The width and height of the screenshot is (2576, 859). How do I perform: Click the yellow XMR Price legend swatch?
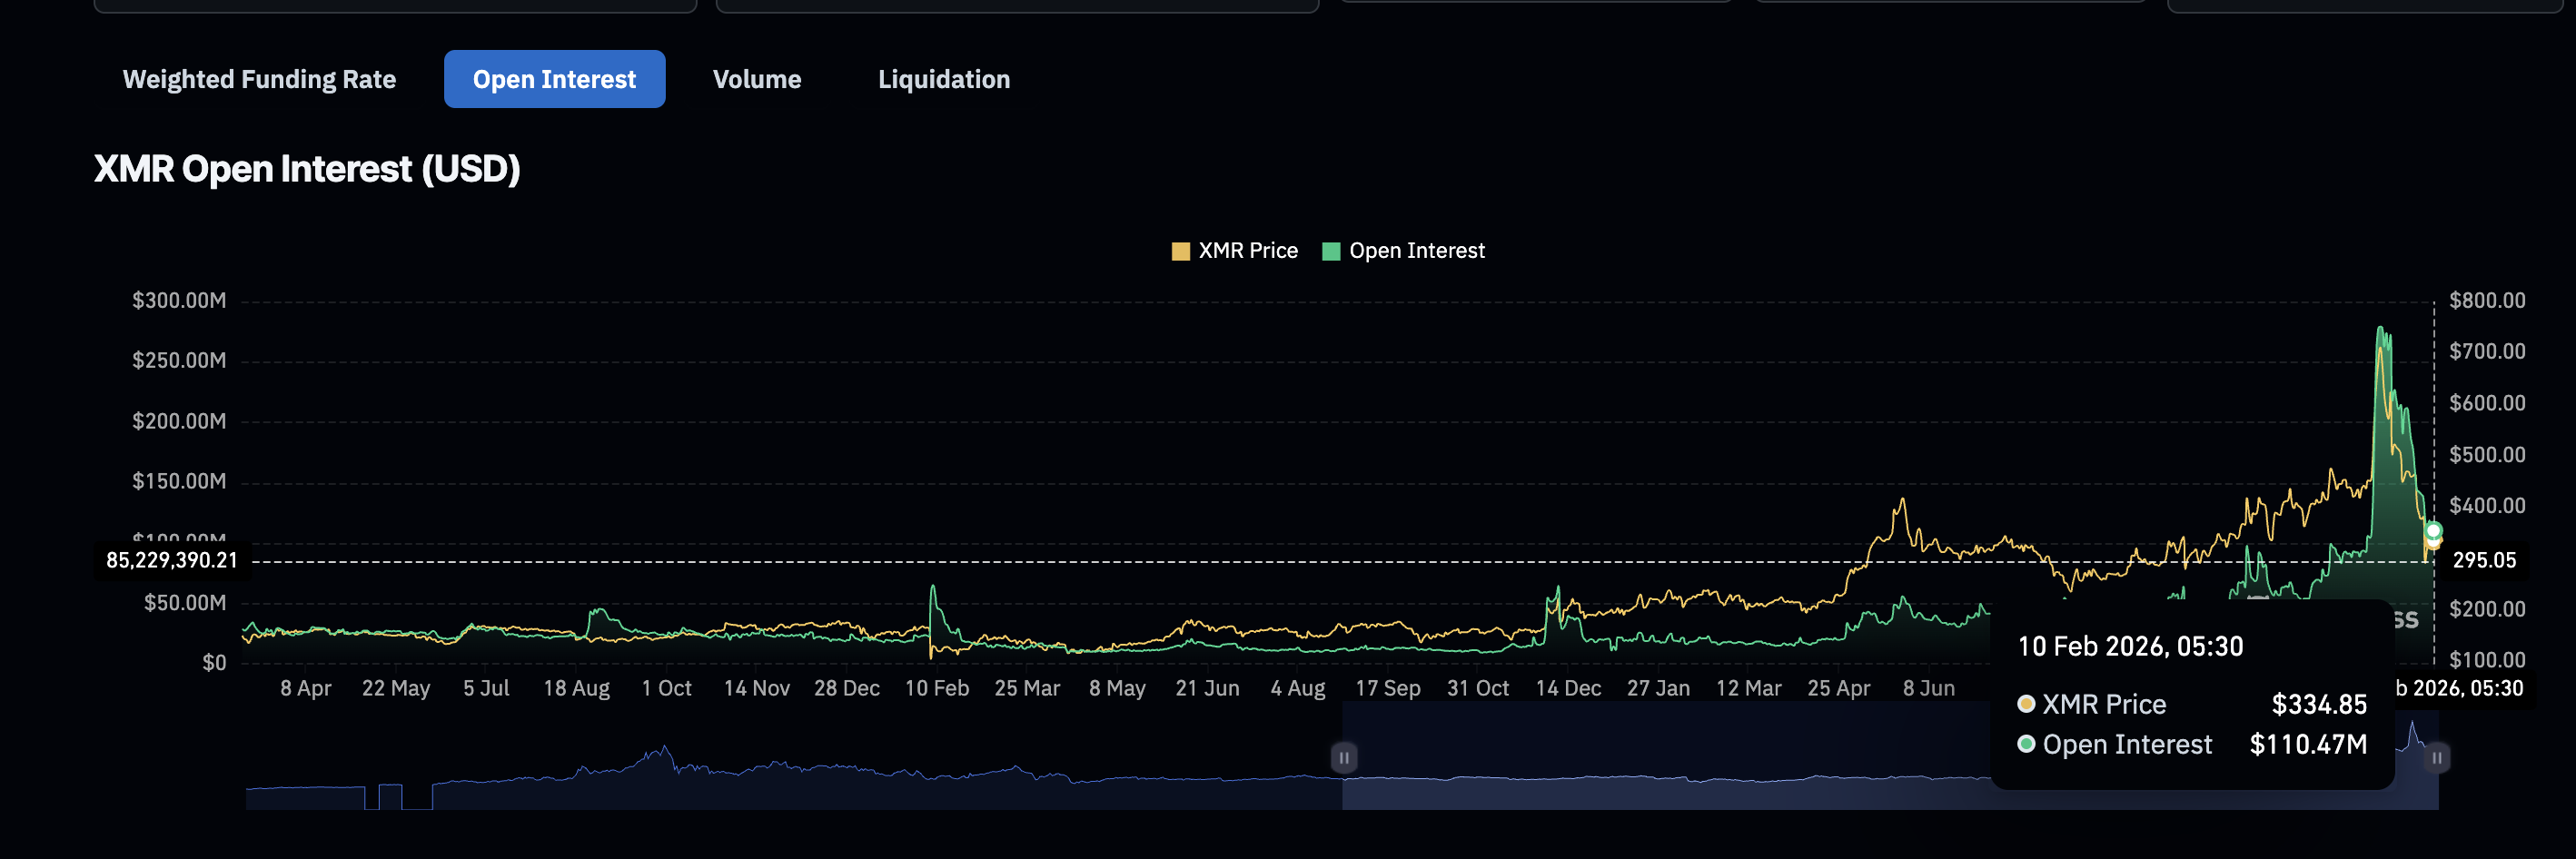click(1181, 250)
